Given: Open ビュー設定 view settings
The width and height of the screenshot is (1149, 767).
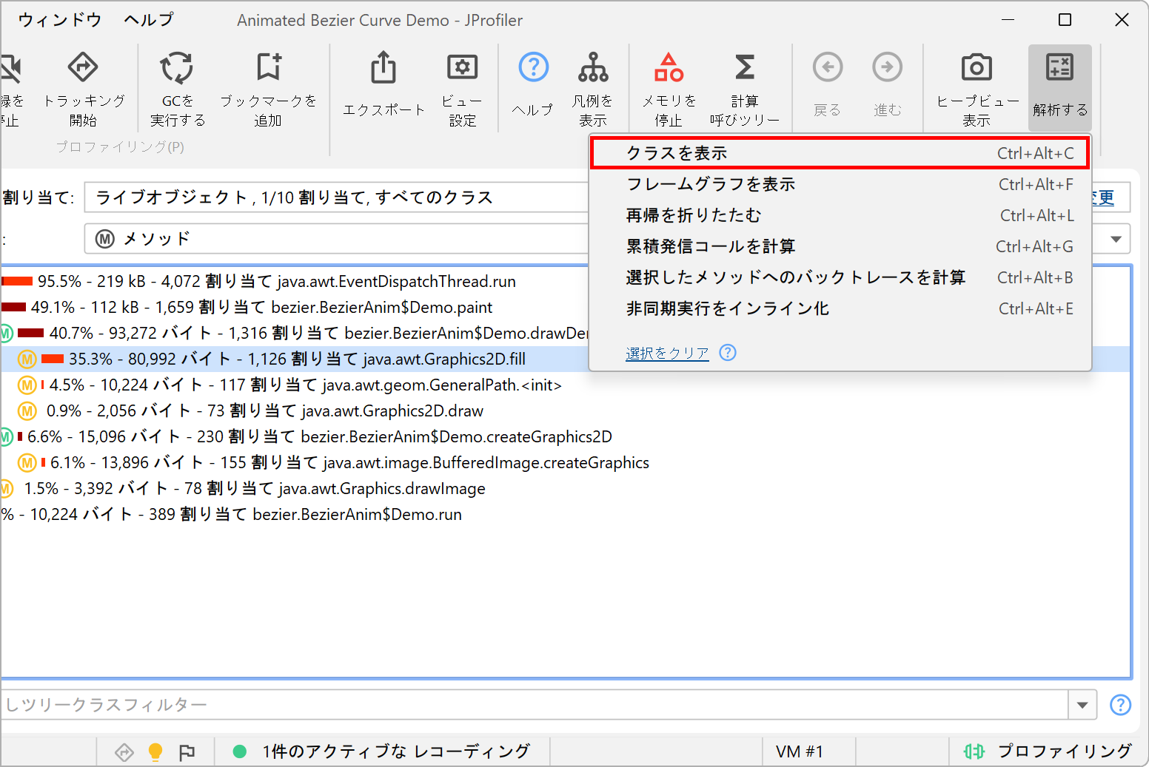Looking at the screenshot, I should point(462,68).
